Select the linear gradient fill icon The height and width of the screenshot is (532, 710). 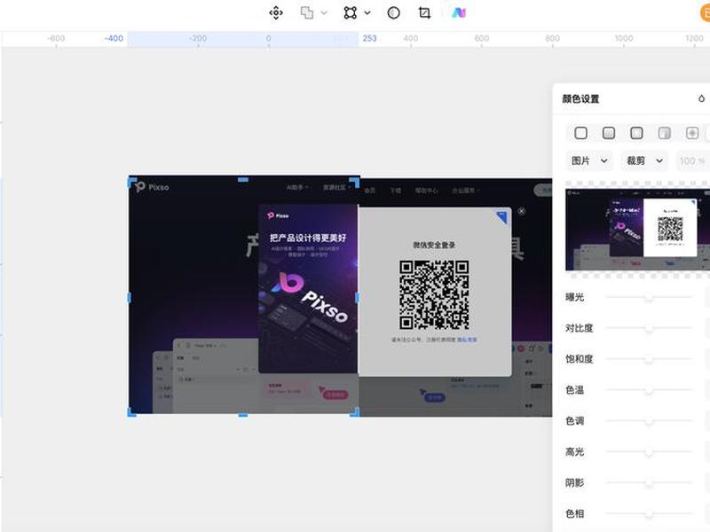(x=609, y=133)
